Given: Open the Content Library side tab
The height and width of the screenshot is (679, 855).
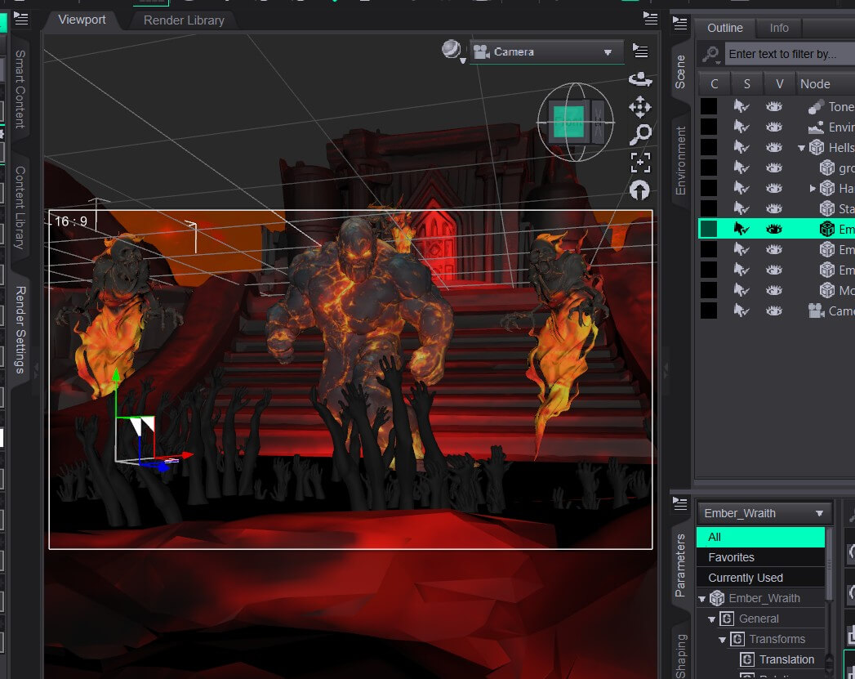Looking at the screenshot, I should 20,208.
